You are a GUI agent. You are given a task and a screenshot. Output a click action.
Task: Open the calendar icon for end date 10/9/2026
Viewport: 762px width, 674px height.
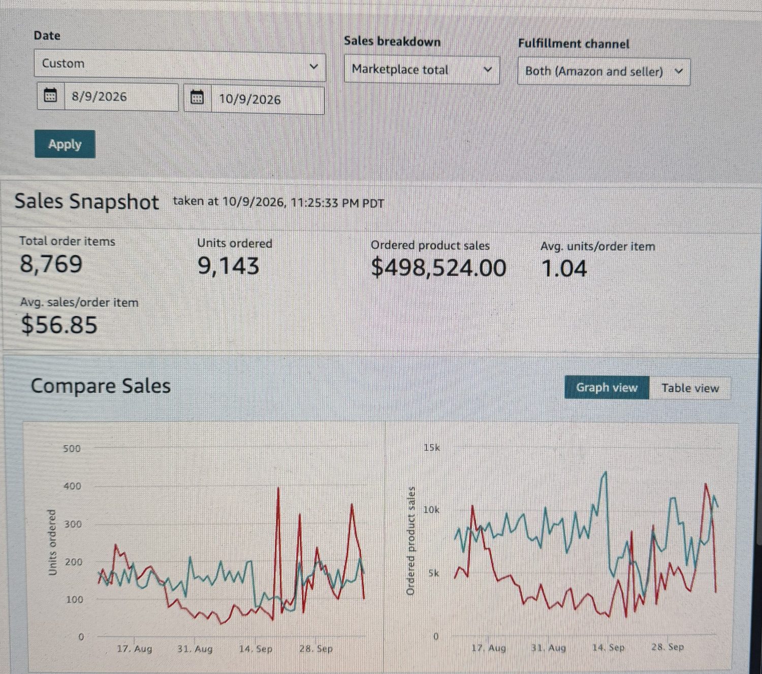pyautogui.click(x=197, y=97)
